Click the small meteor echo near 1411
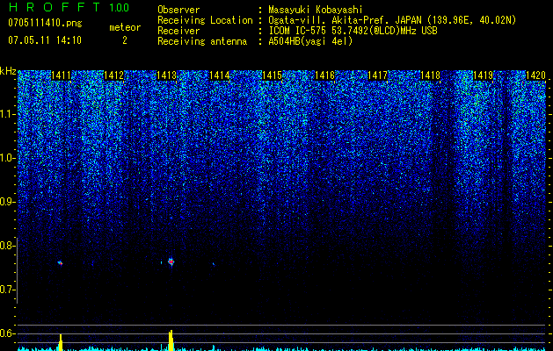 click(61, 263)
